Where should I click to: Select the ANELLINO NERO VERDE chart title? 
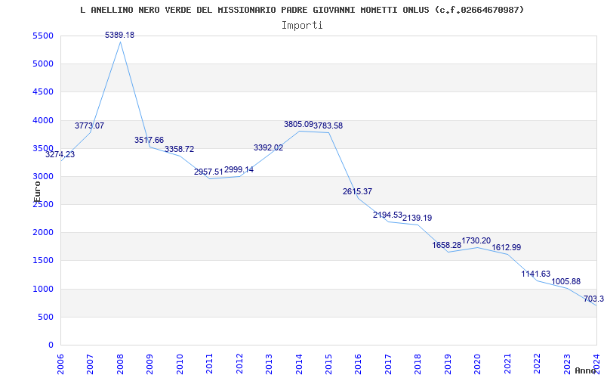coord(302,10)
